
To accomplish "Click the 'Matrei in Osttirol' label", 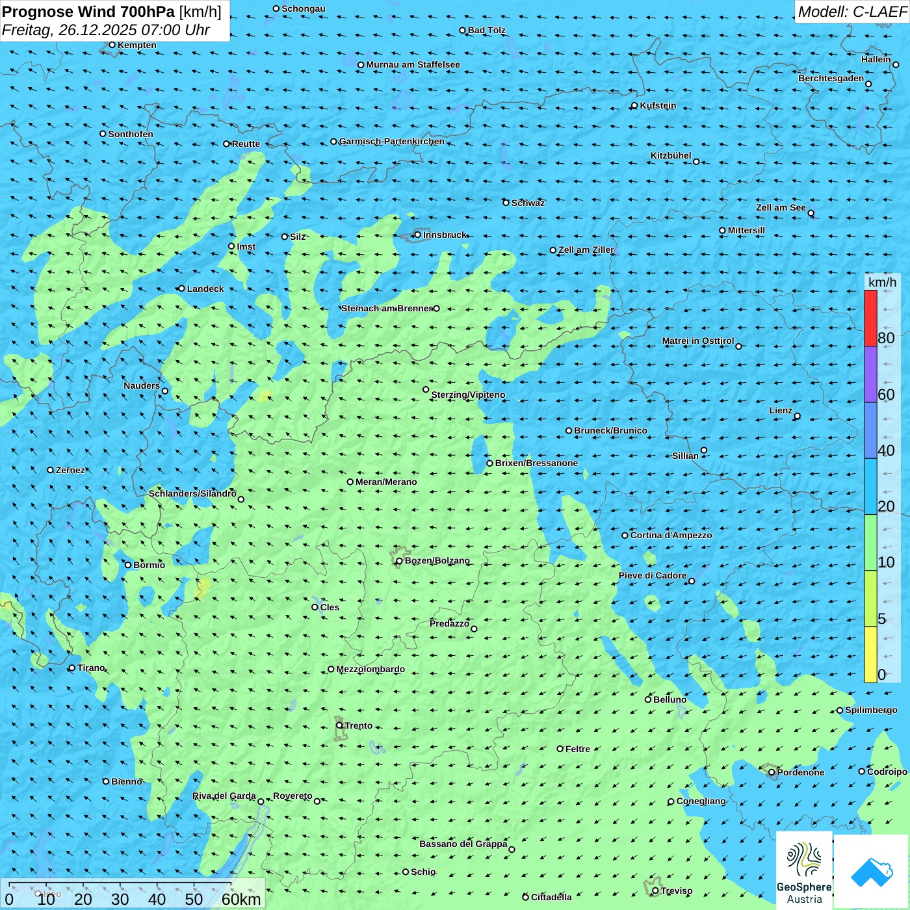I will (x=698, y=341).
